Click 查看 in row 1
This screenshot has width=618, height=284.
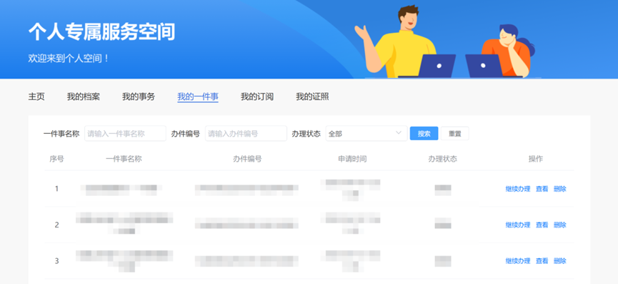click(542, 189)
